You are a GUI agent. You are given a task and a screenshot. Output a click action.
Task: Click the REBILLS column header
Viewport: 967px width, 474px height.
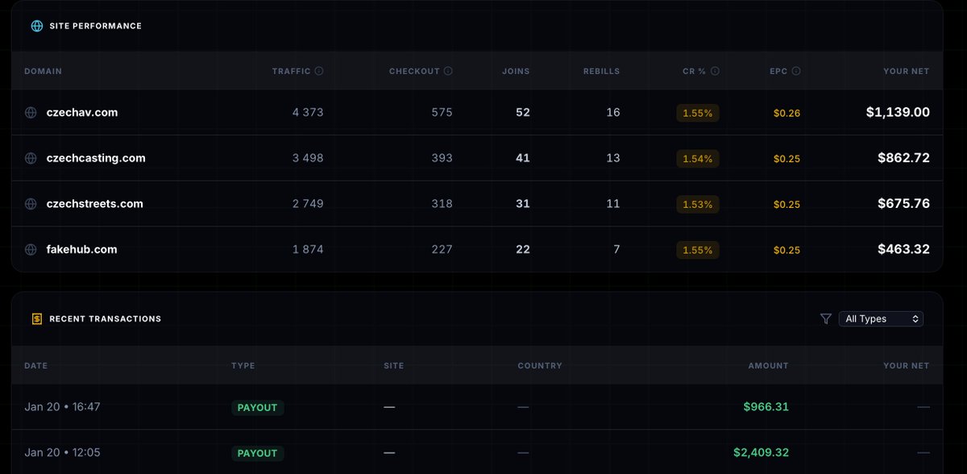click(602, 71)
